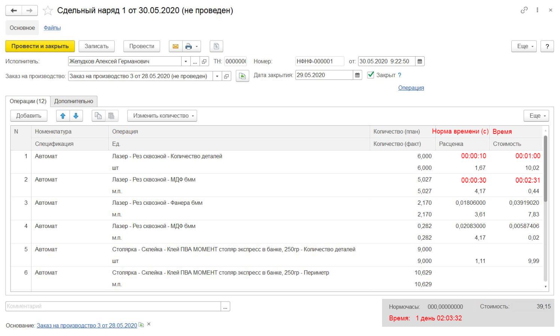The width and height of the screenshot is (560, 336).
Task: Click the envelope email icon
Action: 175,46
